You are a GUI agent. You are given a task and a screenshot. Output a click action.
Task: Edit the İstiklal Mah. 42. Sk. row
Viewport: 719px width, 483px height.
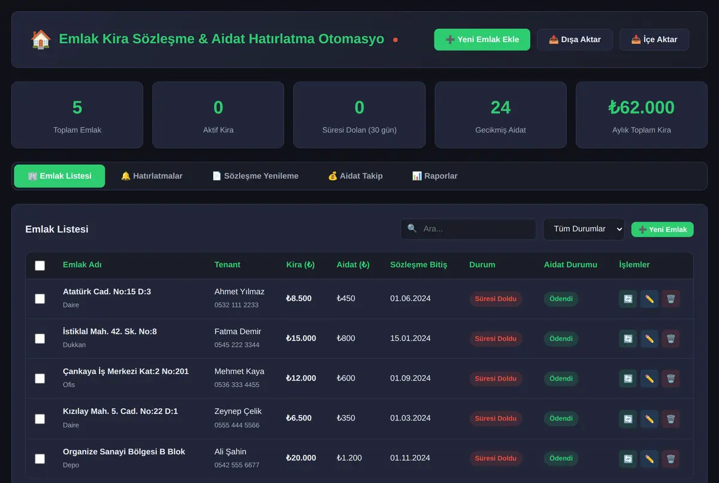click(x=649, y=339)
